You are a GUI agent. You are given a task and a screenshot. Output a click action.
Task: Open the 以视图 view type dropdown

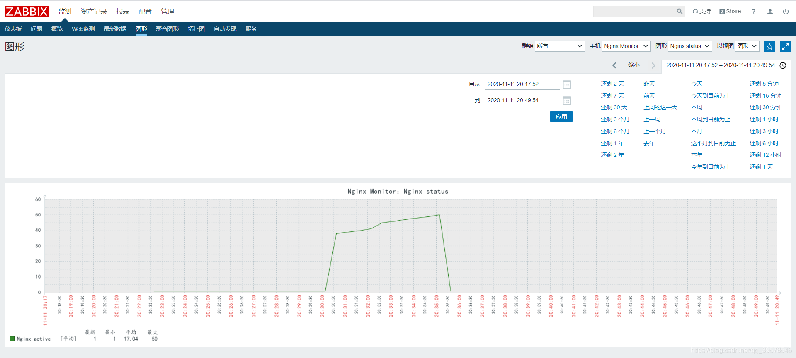(x=747, y=46)
